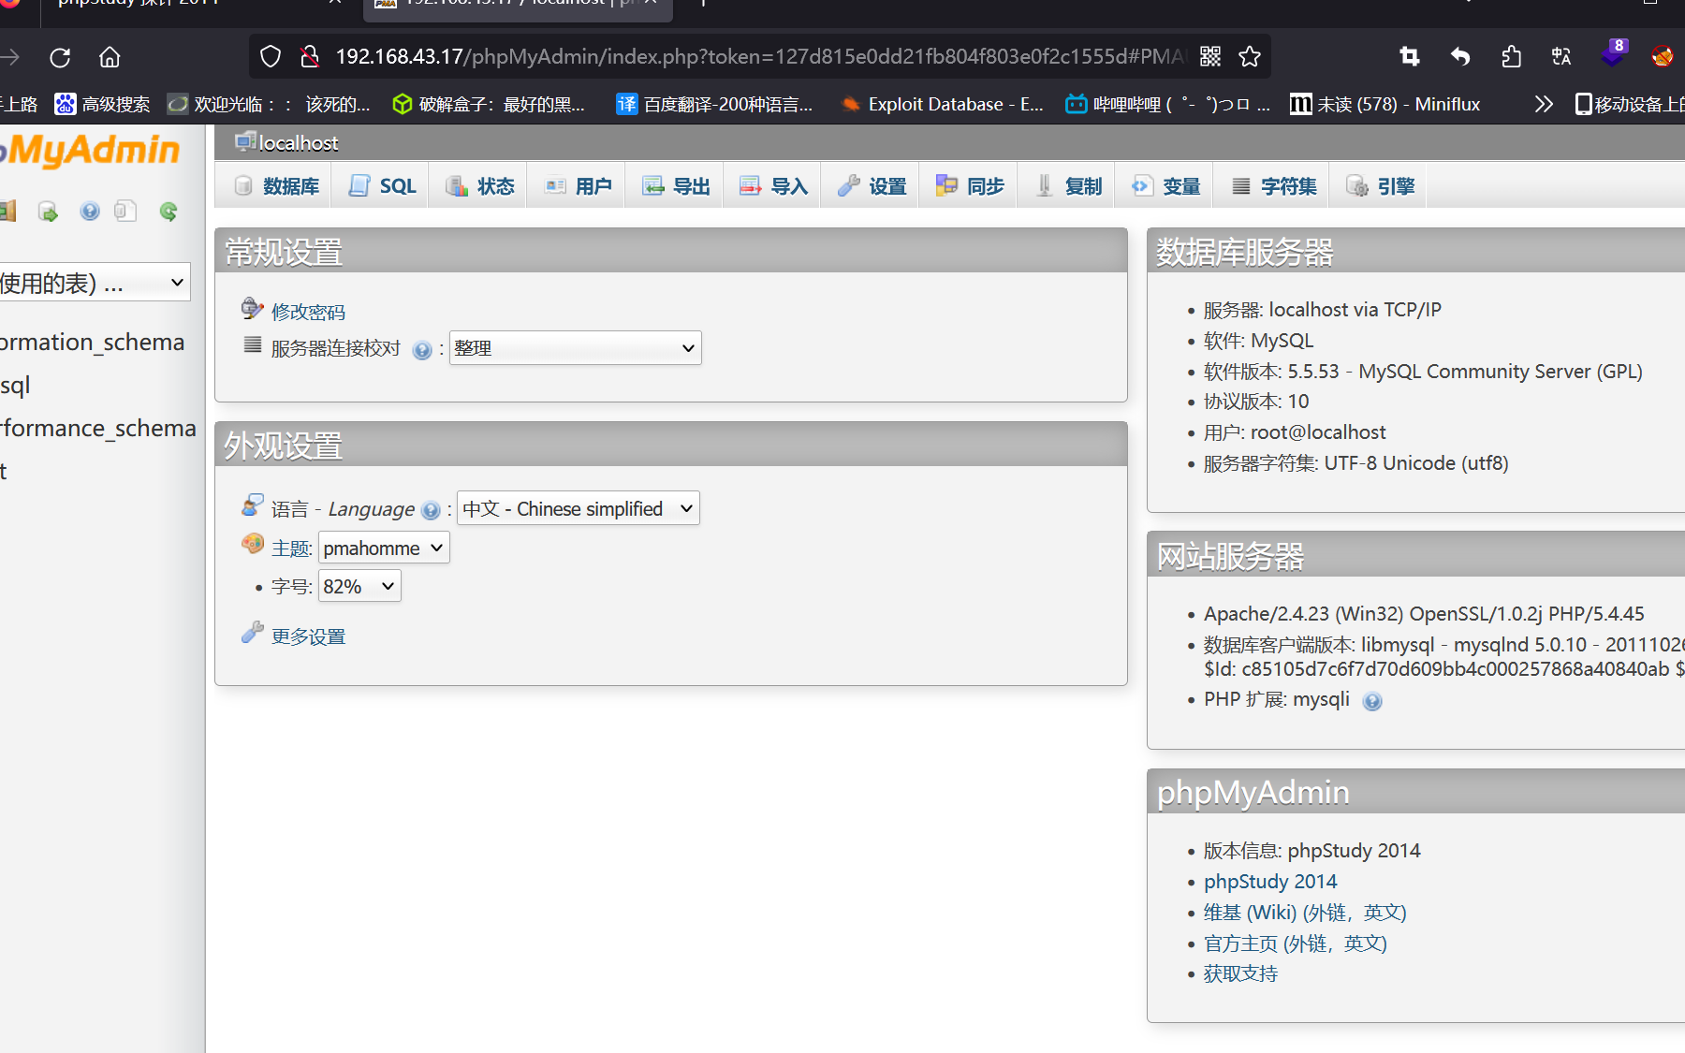The width and height of the screenshot is (1685, 1053).
Task: Click the help icon next to PHP 扩展 mysqli
Action: [1372, 701]
